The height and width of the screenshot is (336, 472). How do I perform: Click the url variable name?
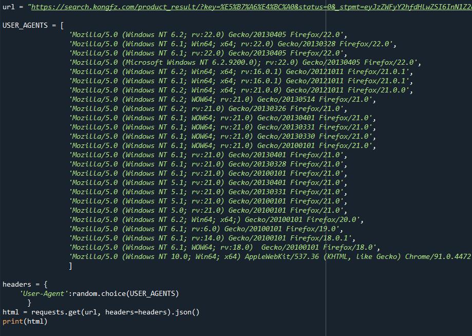click(x=8, y=7)
